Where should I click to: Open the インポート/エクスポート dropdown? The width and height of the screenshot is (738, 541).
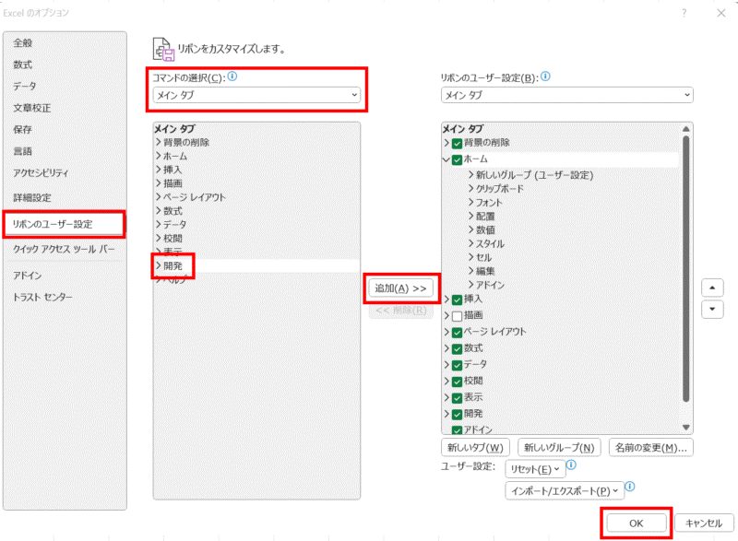click(565, 490)
